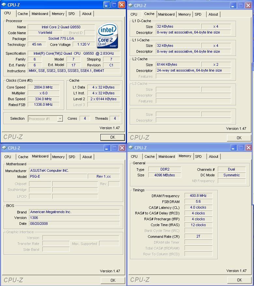Close the top-left CPU window
254x286 pixels.
[x=122, y=5]
